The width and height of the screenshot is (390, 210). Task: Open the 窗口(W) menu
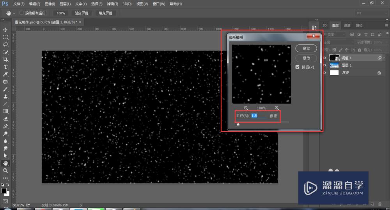pos(159,4)
